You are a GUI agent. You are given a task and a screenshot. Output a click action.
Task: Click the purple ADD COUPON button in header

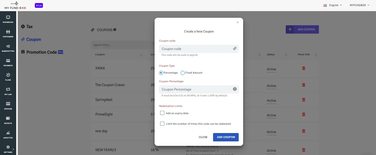click(302, 29)
